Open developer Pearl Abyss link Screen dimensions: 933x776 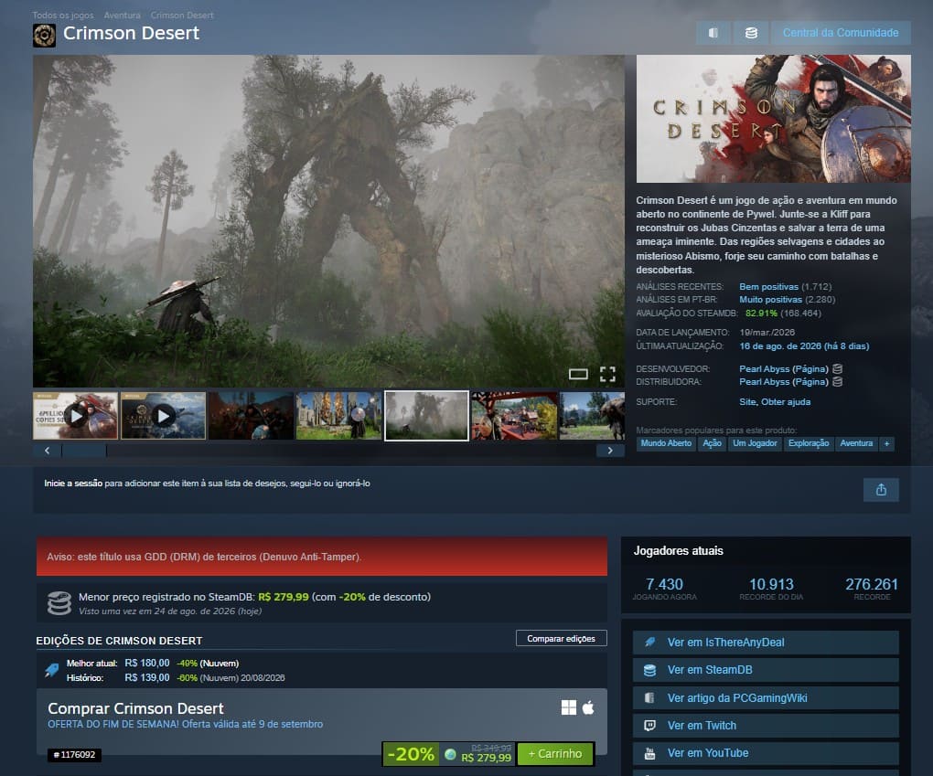coord(764,369)
